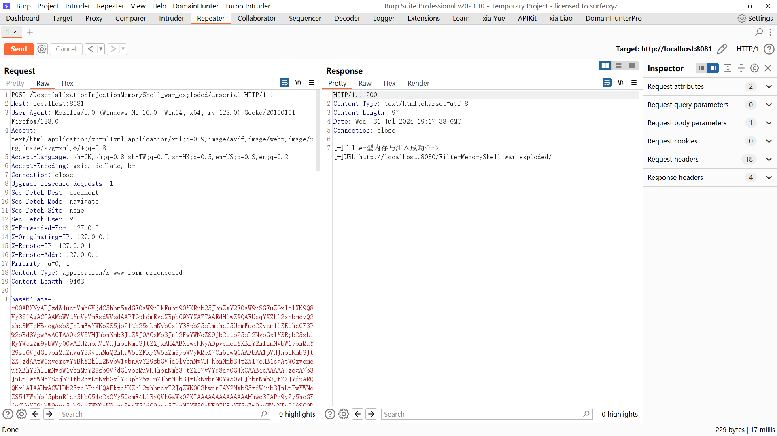Viewport: 777px width, 436px height.
Task: Select side-by-side response layout
Action: [x=605, y=66]
